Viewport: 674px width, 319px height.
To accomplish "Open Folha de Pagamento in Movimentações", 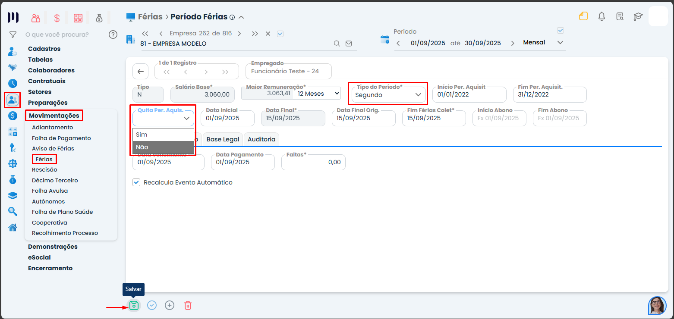I will coord(61,138).
